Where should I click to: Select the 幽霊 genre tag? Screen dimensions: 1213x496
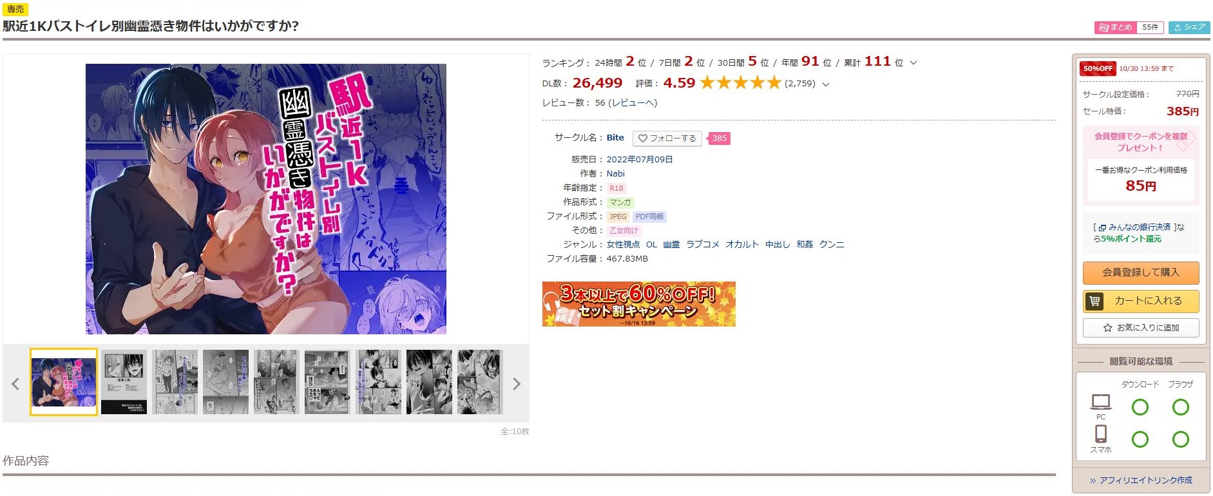click(672, 245)
